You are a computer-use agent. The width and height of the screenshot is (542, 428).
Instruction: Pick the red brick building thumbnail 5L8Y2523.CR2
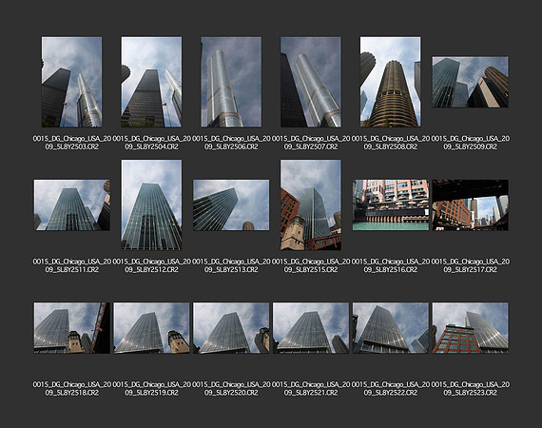(x=470, y=328)
